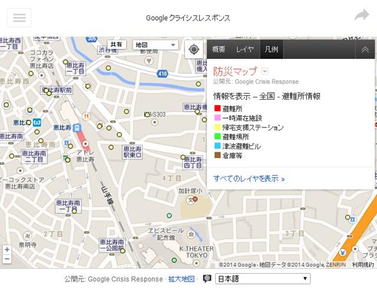
Task: Click the 情報を表示 – 全国 - 避難所情報 heading
Action: point(267,96)
